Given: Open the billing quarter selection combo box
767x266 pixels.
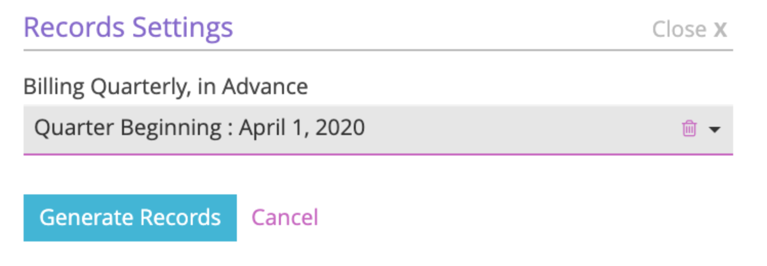Looking at the screenshot, I should pos(378,129).
